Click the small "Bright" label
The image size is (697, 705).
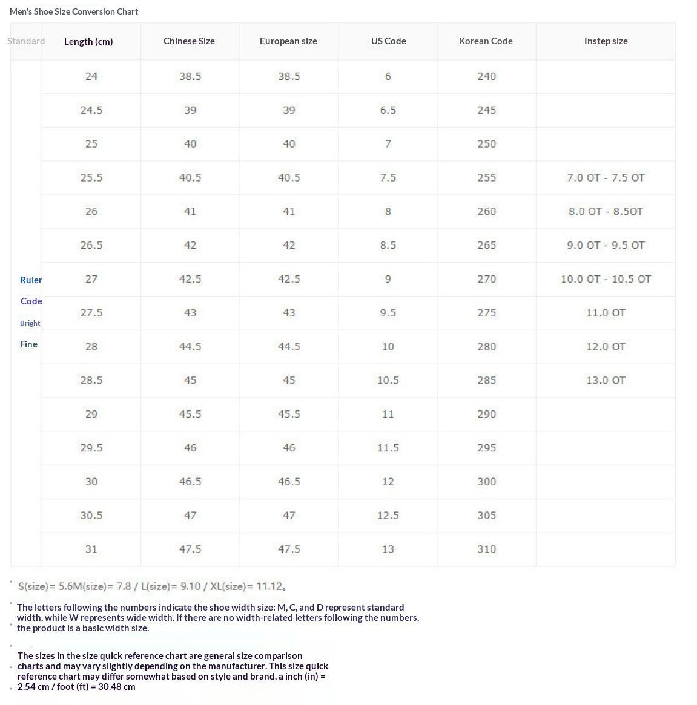click(30, 323)
